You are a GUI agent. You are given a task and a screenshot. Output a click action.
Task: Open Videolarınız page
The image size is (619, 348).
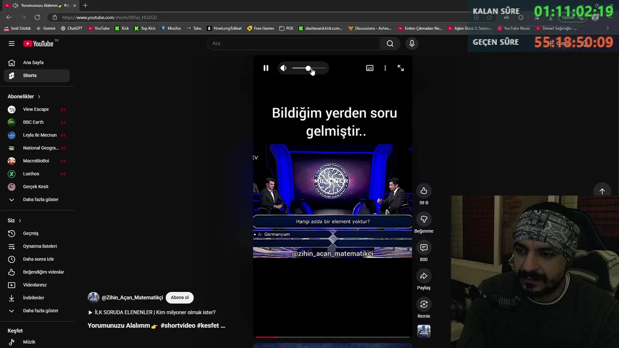click(x=37, y=285)
